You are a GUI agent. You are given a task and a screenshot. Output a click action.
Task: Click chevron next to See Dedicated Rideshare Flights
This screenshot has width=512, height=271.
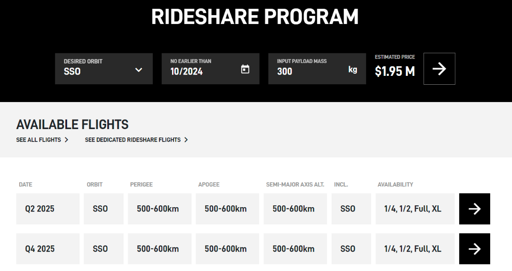click(x=186, y=140)
